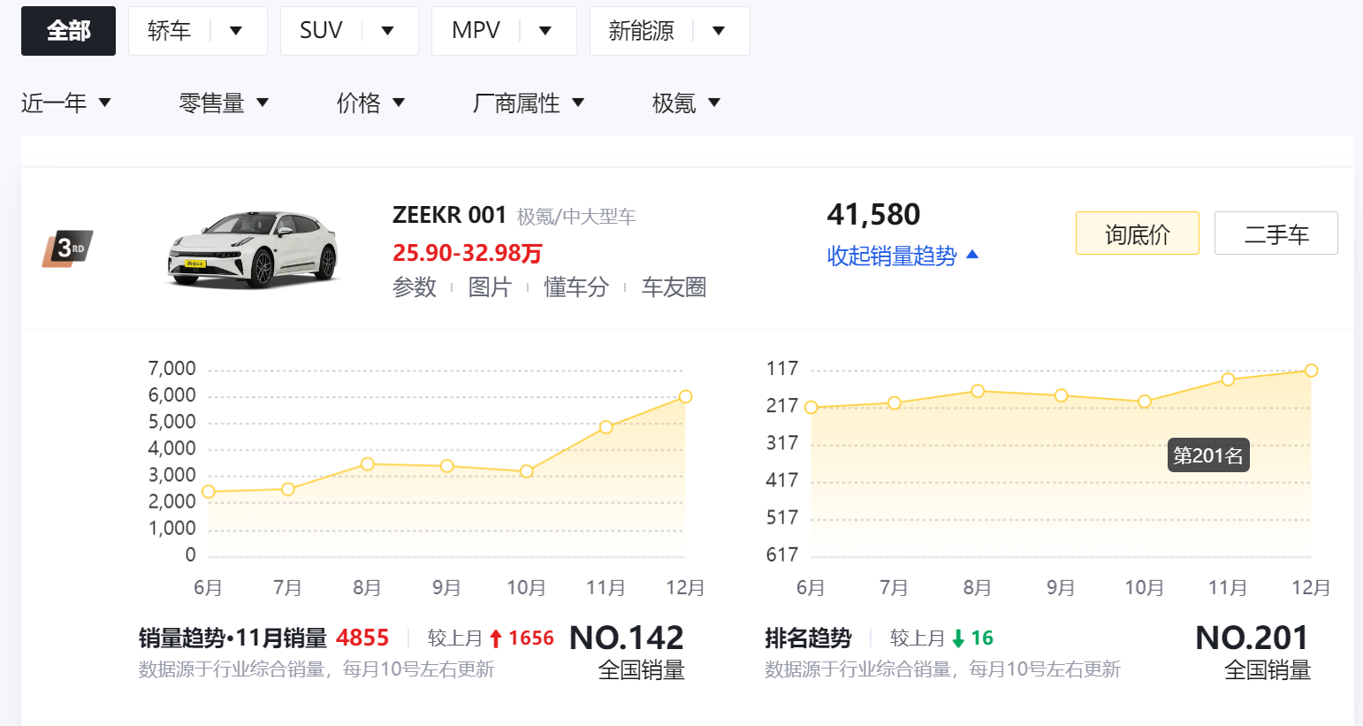Open the 零售量 filter dropdown
Screen dimensions: 1363x726
tap(224, 103)
